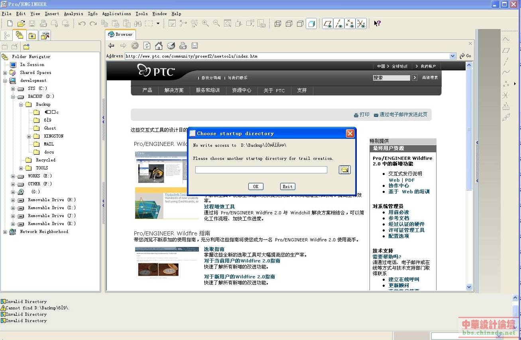
Task: Click the Zoom In magnifier icon
Action: tap(205, 23)
